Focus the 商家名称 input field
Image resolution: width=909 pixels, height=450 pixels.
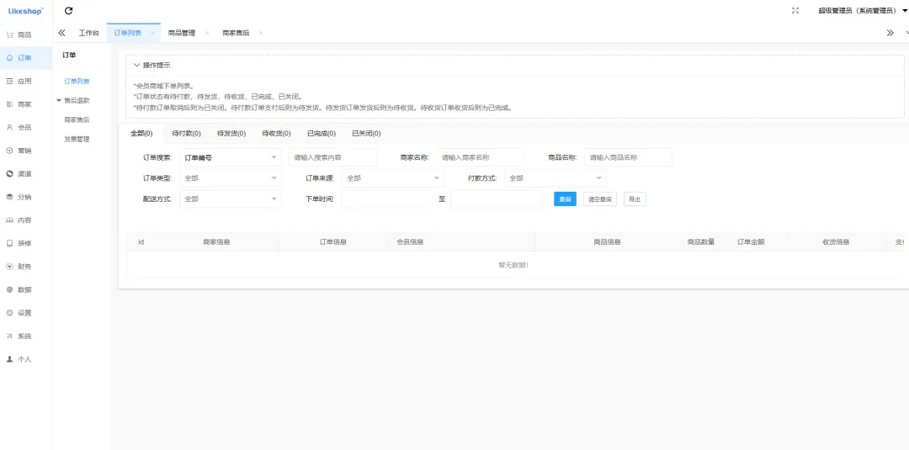point(481,157)
